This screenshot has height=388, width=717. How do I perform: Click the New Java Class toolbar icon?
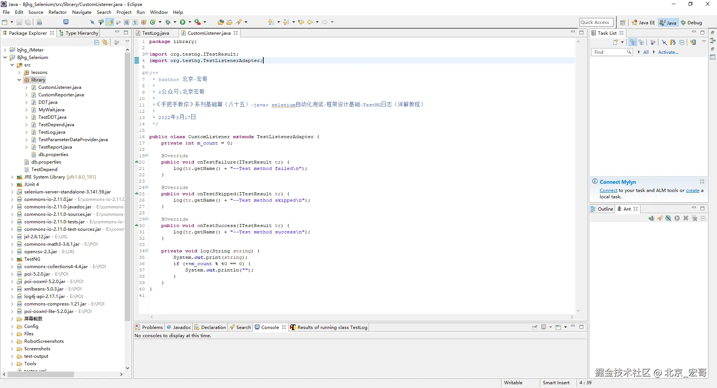tap(152, 22)
